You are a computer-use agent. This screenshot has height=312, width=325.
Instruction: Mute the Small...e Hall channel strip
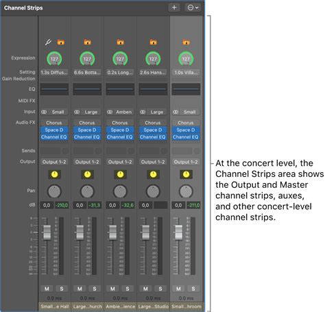47,289
